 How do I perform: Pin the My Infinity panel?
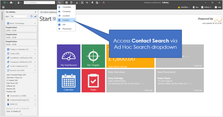point(35,12)
